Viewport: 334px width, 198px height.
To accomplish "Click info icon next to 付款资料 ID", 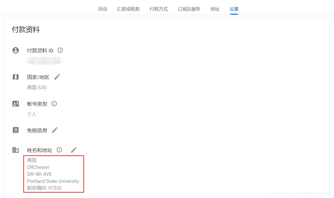I will 60,50.
